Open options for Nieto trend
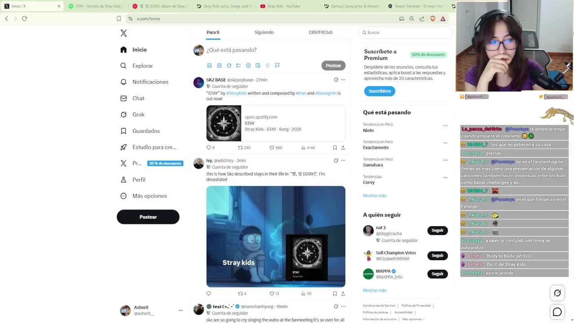Image resolution: width=574 pixels, height=323 pixels. [445, 126]
